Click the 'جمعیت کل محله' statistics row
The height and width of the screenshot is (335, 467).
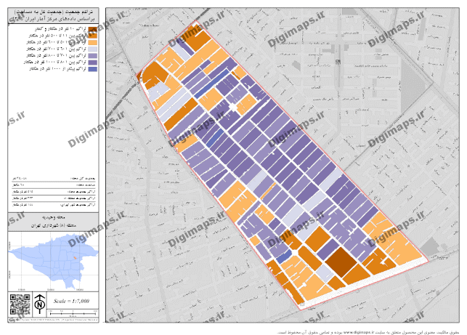(53, 178)
